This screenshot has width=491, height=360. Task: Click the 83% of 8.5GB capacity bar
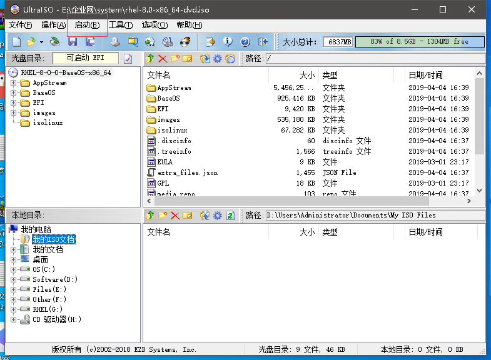[x=420, y=42]
